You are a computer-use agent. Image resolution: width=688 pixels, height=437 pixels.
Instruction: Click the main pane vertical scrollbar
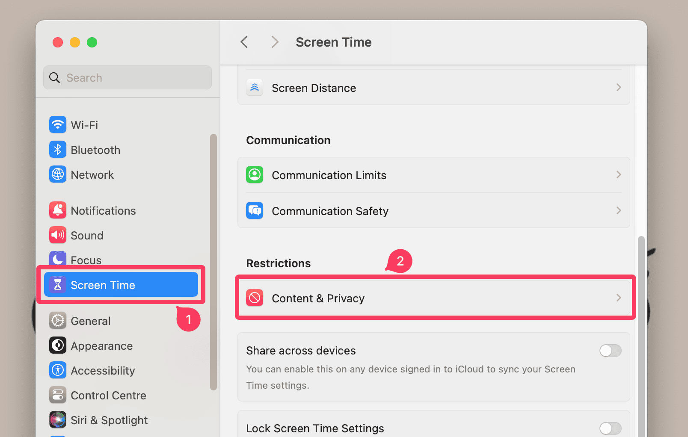pos(641,334)
